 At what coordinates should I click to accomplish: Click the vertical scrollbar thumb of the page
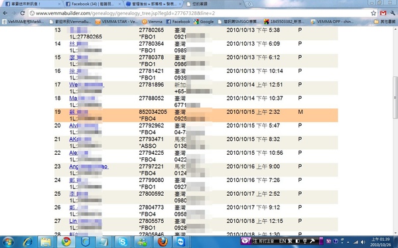[x=395, y=97]
